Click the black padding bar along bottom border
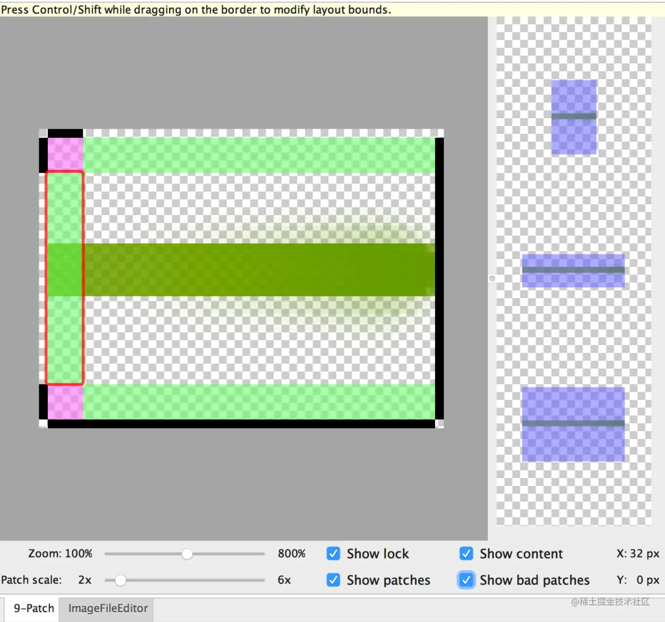 pyautogui.click(x=241, y=424)
